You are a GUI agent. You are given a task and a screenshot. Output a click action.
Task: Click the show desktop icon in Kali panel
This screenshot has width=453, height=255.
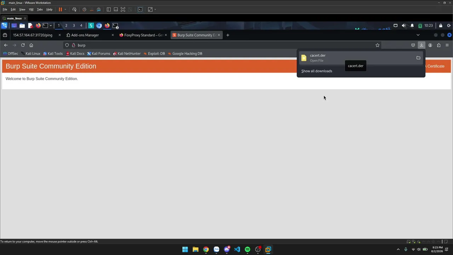14,25
